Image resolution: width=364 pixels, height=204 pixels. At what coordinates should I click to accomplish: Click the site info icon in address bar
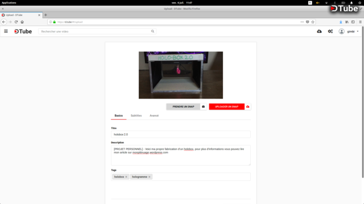(x=51, y=22)
